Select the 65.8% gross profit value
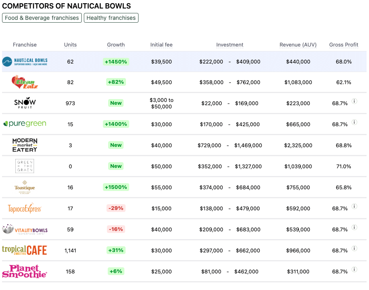 click(x=343, y=187)
